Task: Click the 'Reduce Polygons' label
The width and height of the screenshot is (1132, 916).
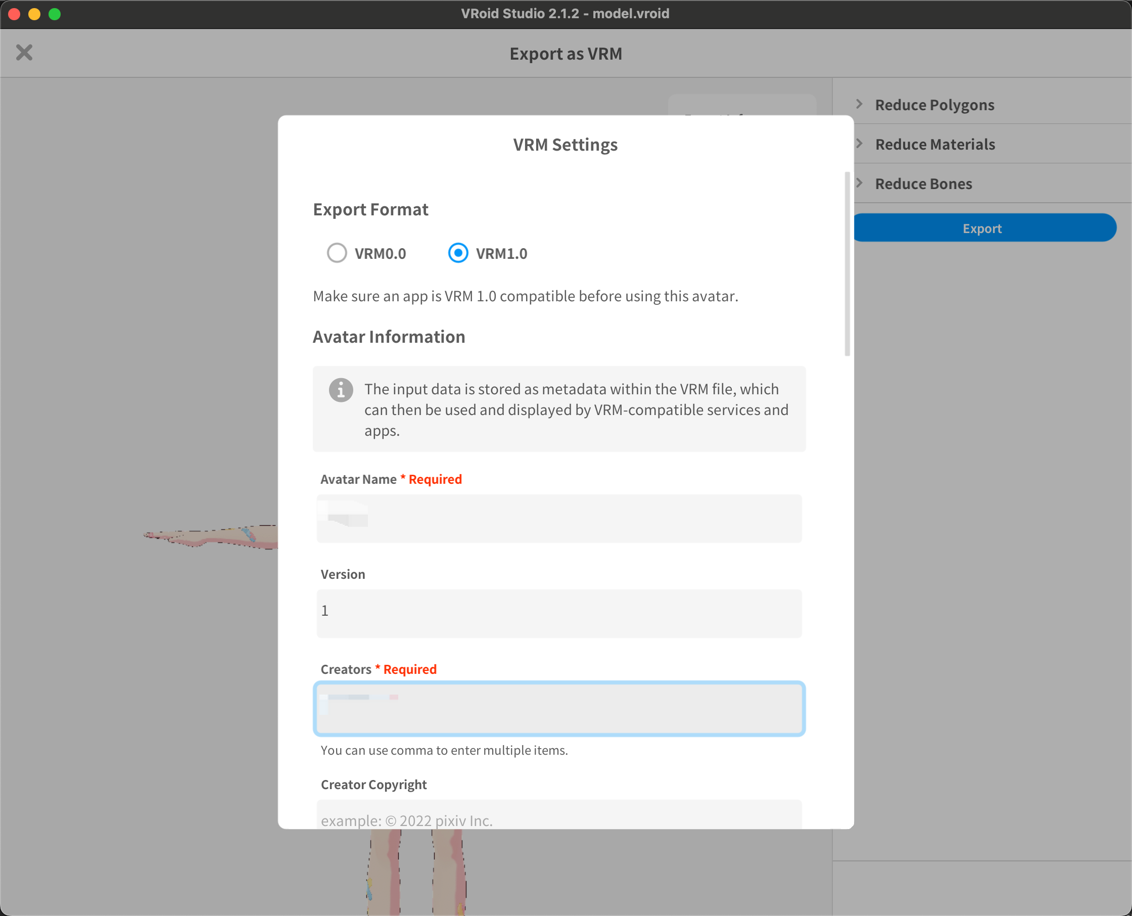Action: click(935, 105)
